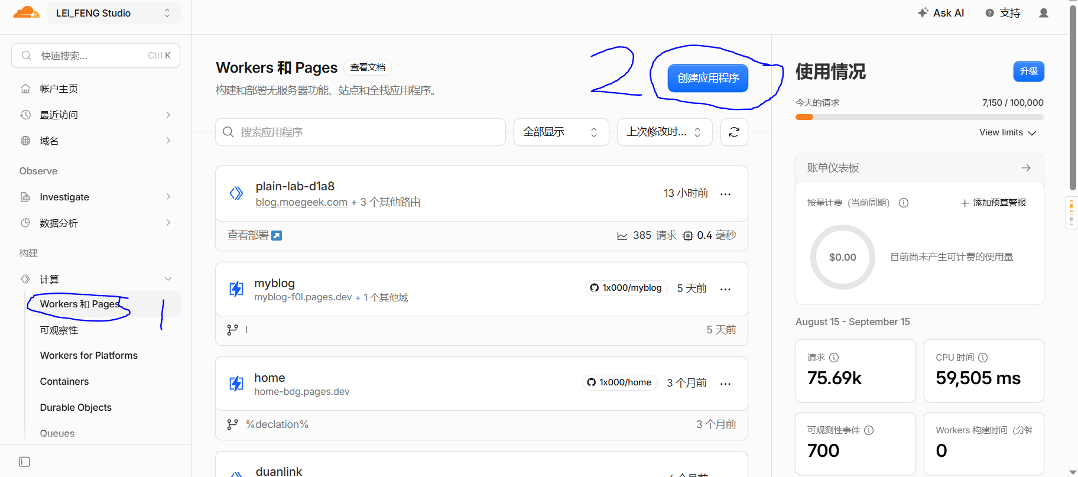The height and width of the screenshot is (477, 1078).
Task: Click info icon beside 请求 stat
Action: point(834,358)
